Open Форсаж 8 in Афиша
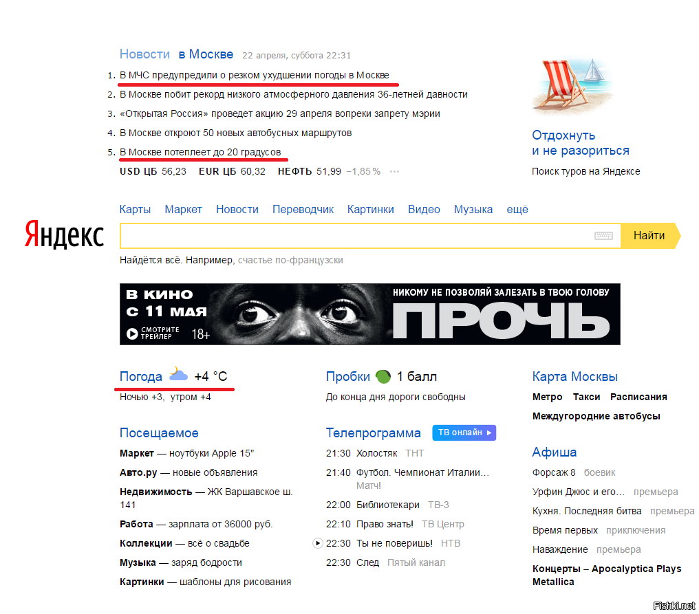Screen dimensions: 699x614 click(x=554, y=473)
